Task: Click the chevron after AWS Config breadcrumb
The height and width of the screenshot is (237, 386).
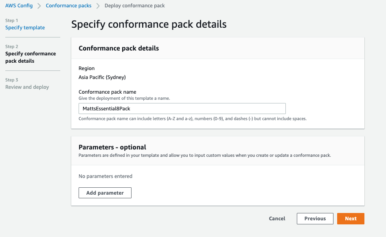Action: pyautogui.click(x=39, y=6)
